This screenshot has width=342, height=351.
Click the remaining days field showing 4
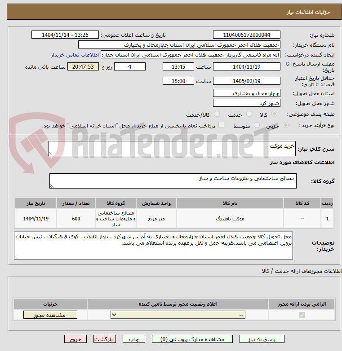pos(130,67)
